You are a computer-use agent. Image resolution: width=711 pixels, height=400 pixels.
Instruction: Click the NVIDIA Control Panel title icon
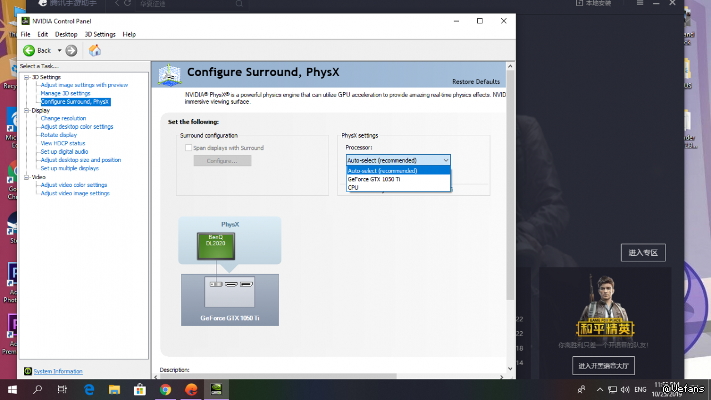[x=26, y=21]
